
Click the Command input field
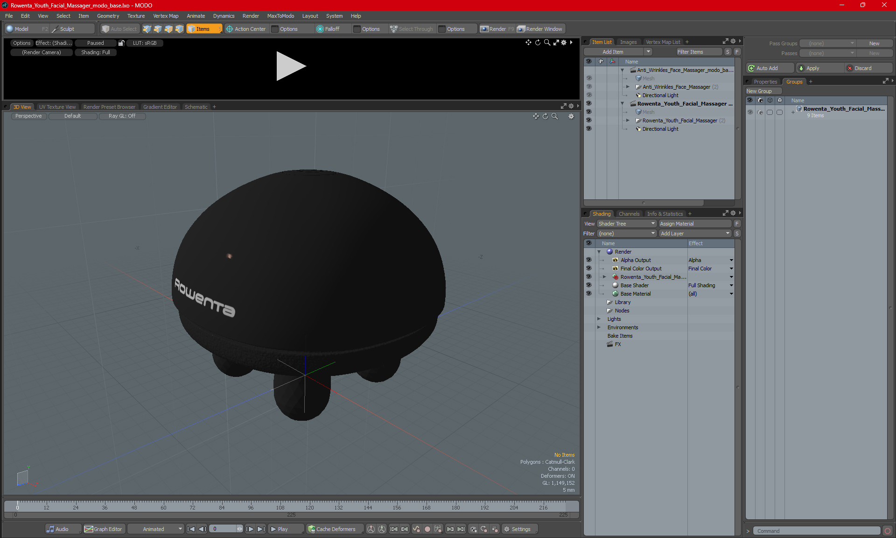[817, 531]
